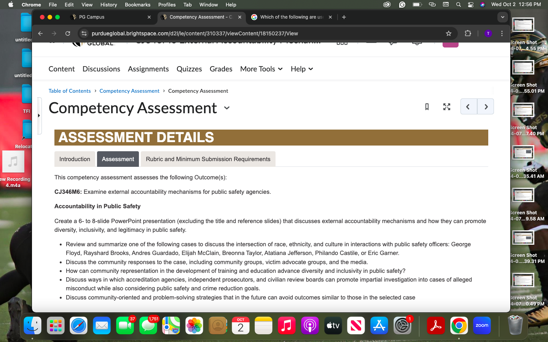Viewport: 548px width, 342px height.
Task: Add bookmark to Competency Assessment topic
Action: (427, 107)
